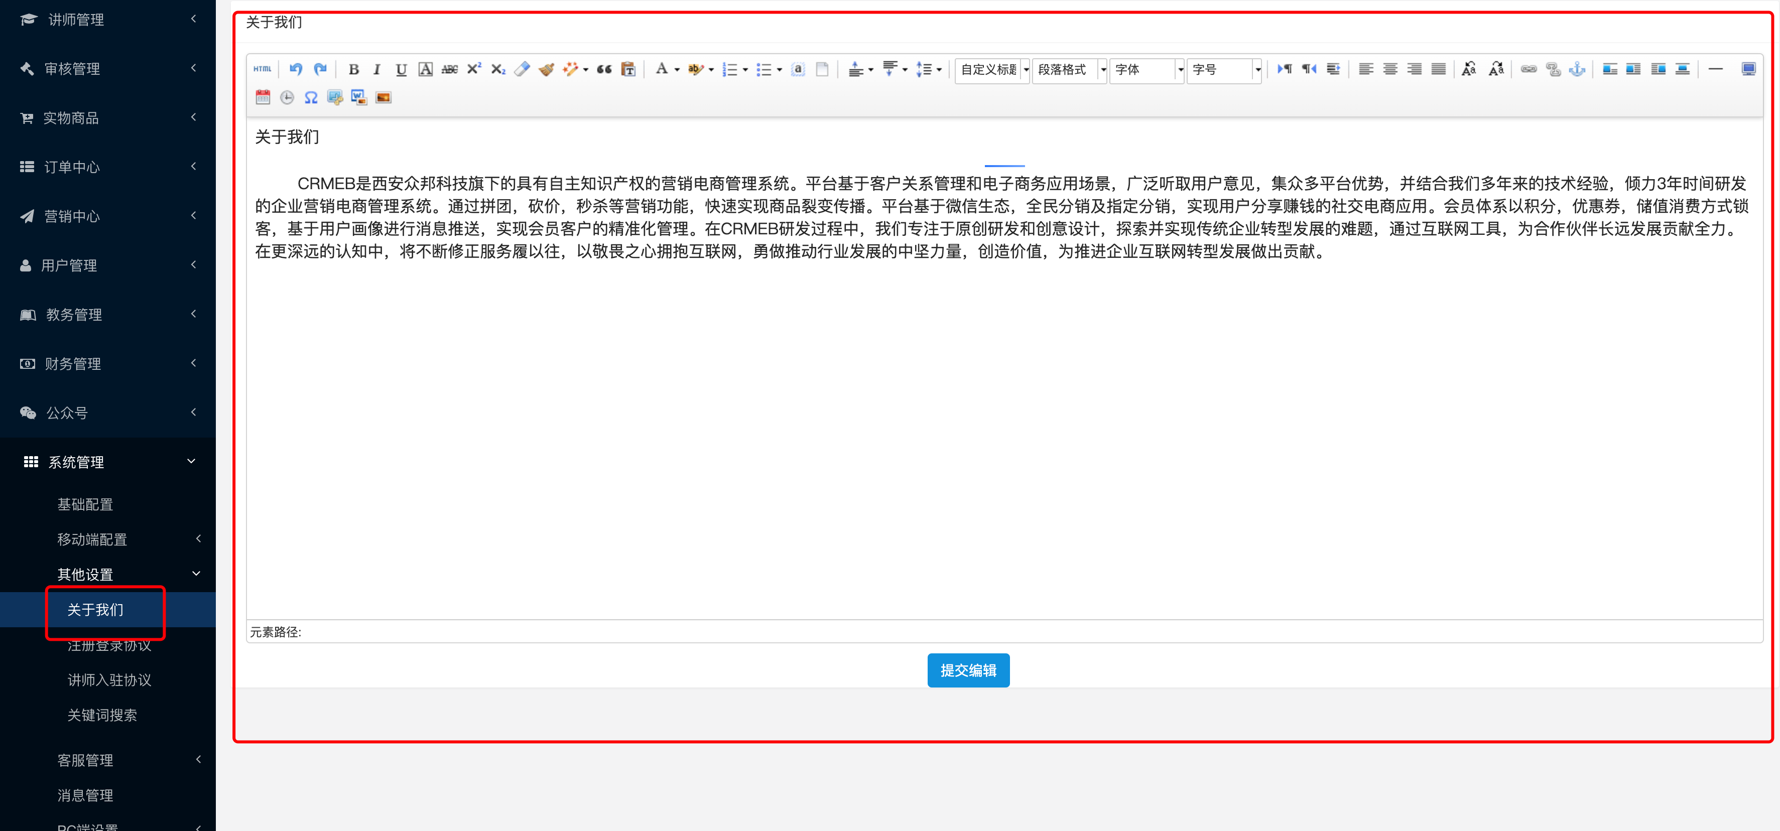
Task: Undo the last edit
Action: [296, 69]
